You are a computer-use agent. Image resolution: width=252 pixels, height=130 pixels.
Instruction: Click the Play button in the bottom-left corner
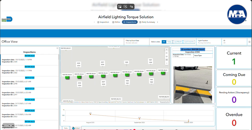(x=8, y=125)
